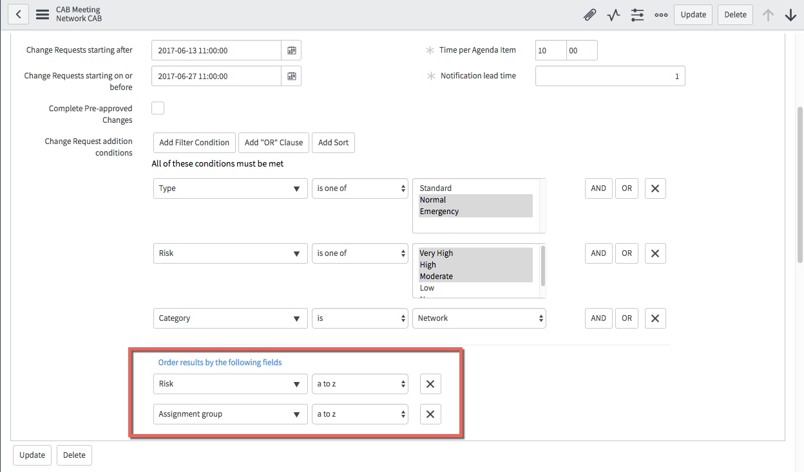The height and width of the screenshot is (472, 804).
Task: Open the a to z dropdown for Assignment group
Action: coord(359,414)
